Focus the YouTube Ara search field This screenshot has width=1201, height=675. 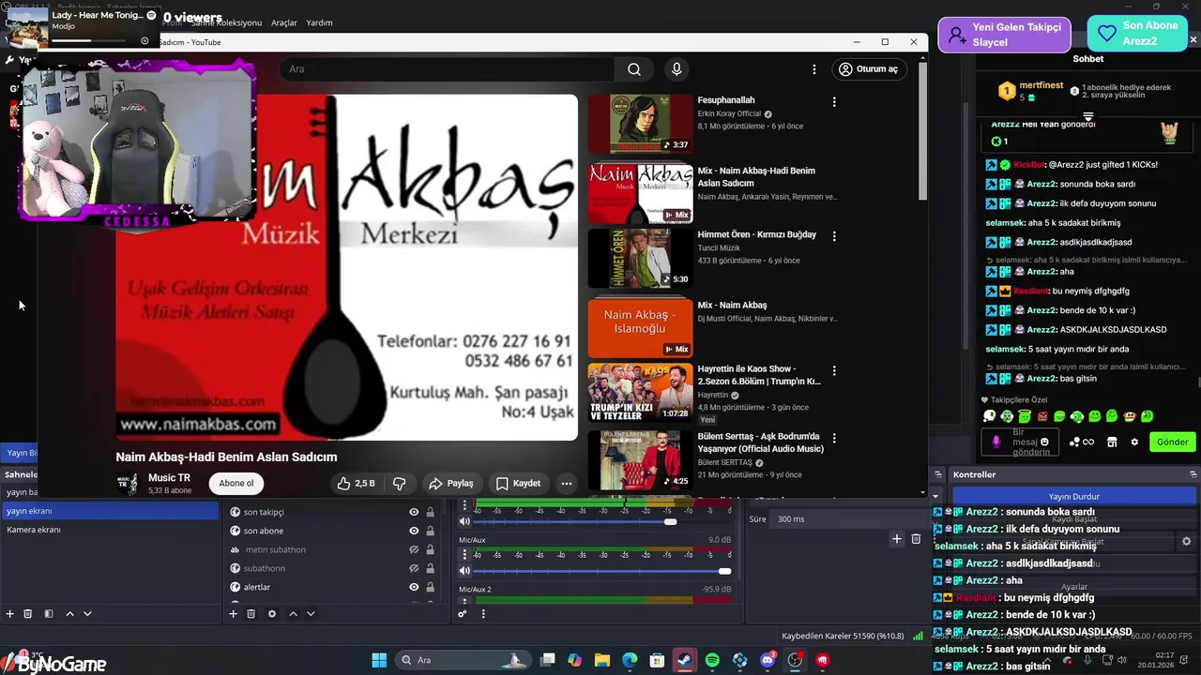point(447,69)
